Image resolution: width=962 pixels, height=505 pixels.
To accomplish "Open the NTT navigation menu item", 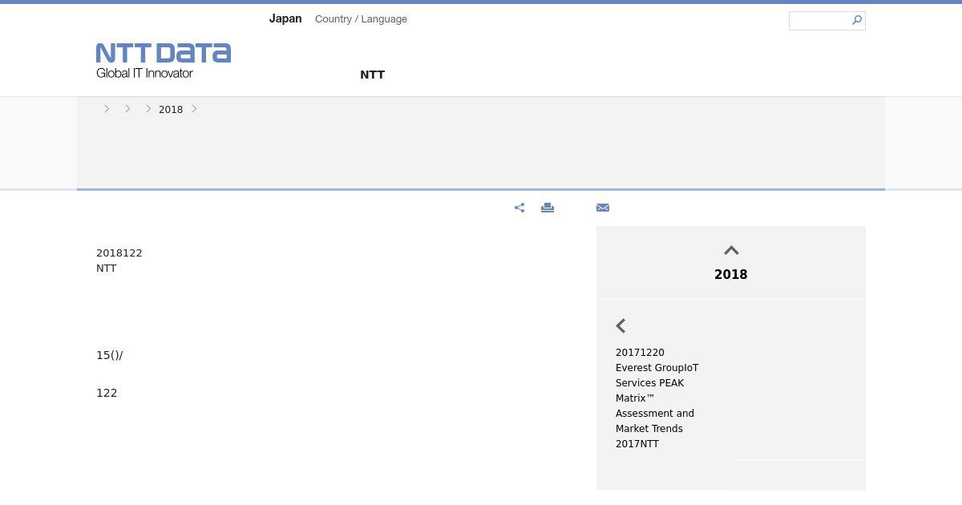I will pyautogui.click(x=373, y=75).
